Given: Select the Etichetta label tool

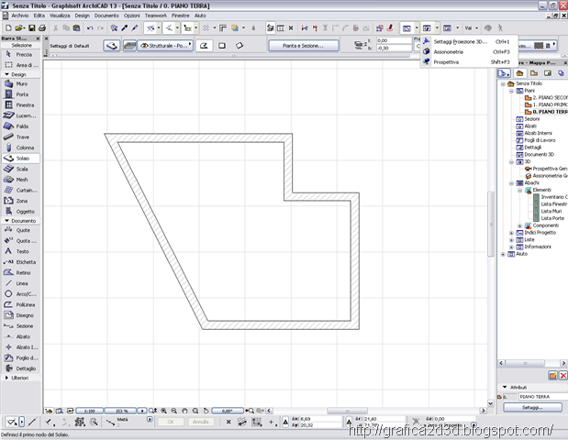Looking at the screenshot, I should coord(21,262).
